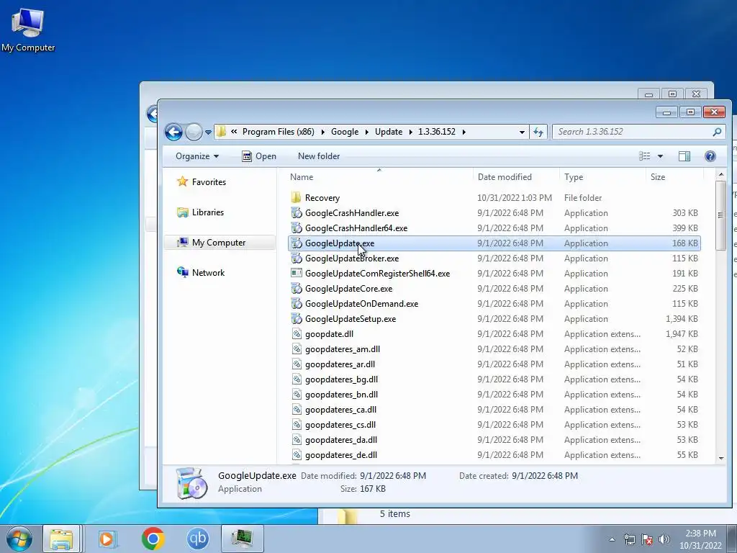Viewport: 737px width, 553px height.
Task: Select the goopdate.dll file icon
Action: pos(296,334)
